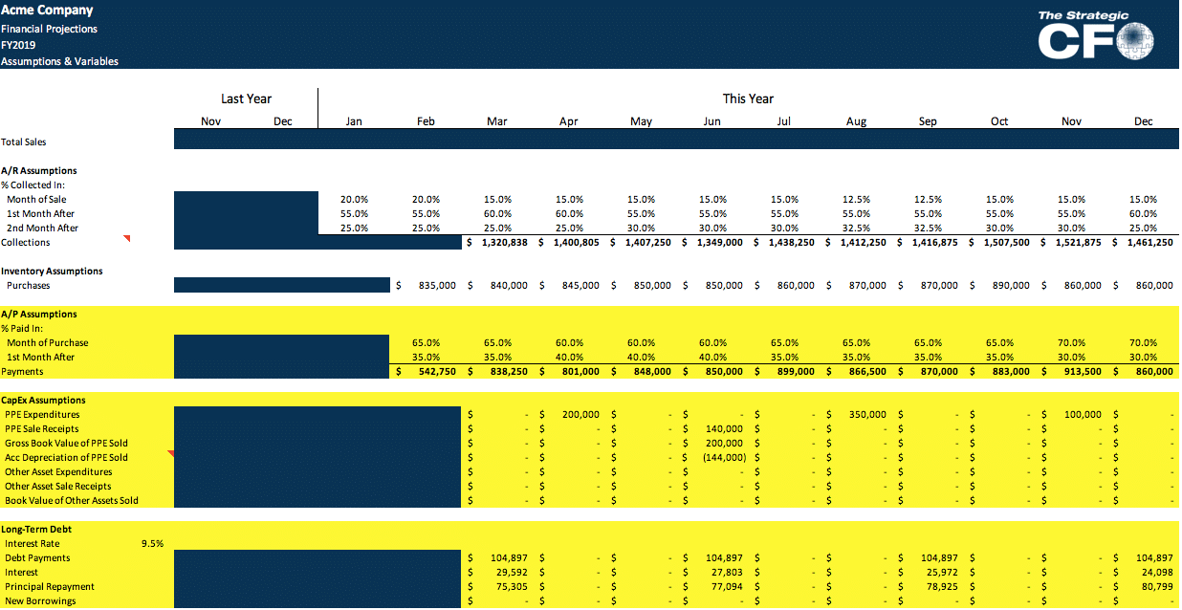This screenshot has width=1182, height=610.
Task: Click the This Year column group header
Action: pyautogui.click(x=748, y=98)
